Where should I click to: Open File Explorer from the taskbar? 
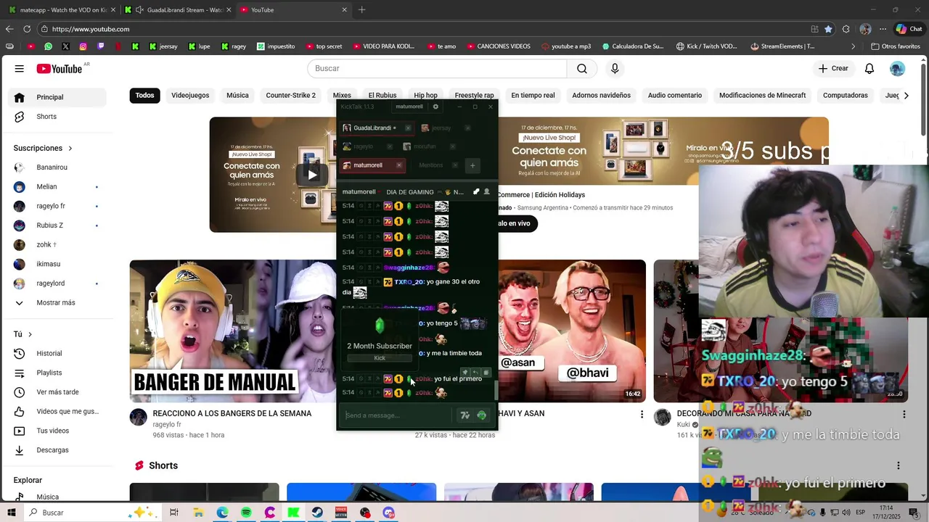198,513
